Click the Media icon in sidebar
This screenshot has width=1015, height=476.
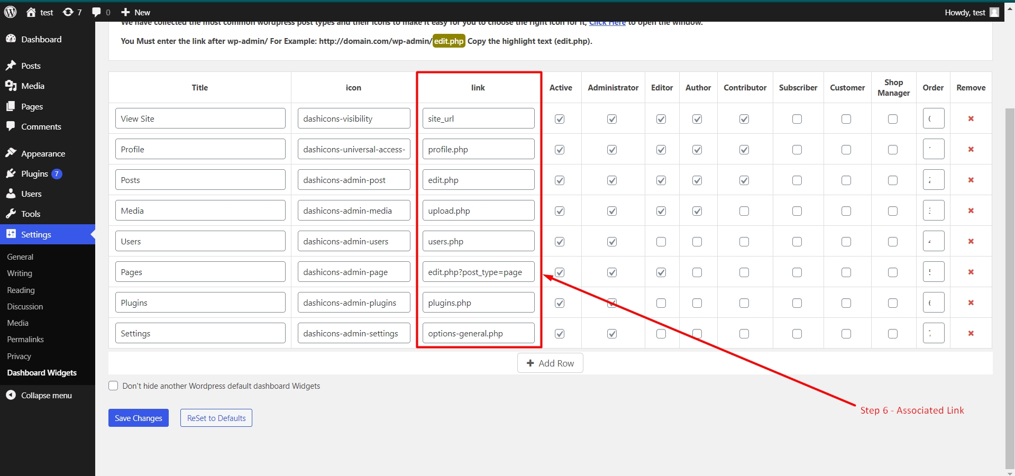11,86
